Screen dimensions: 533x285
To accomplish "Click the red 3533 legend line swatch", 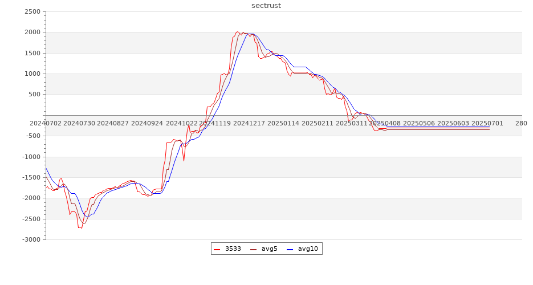I will (217, 249).
